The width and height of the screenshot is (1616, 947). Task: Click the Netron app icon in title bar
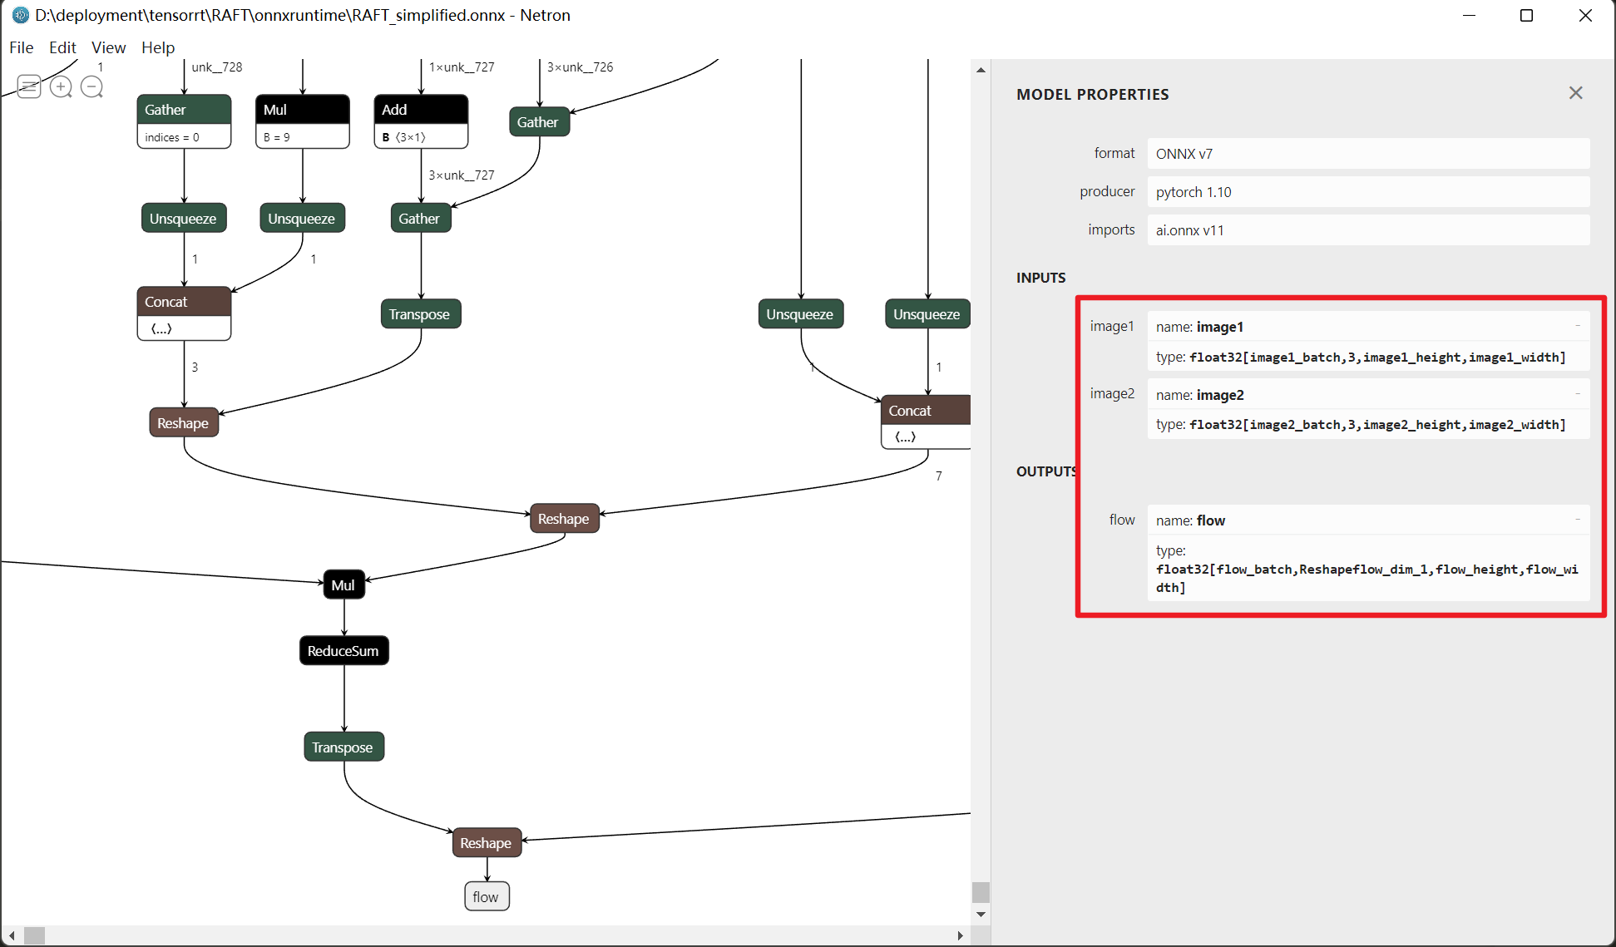coord(20,15)
